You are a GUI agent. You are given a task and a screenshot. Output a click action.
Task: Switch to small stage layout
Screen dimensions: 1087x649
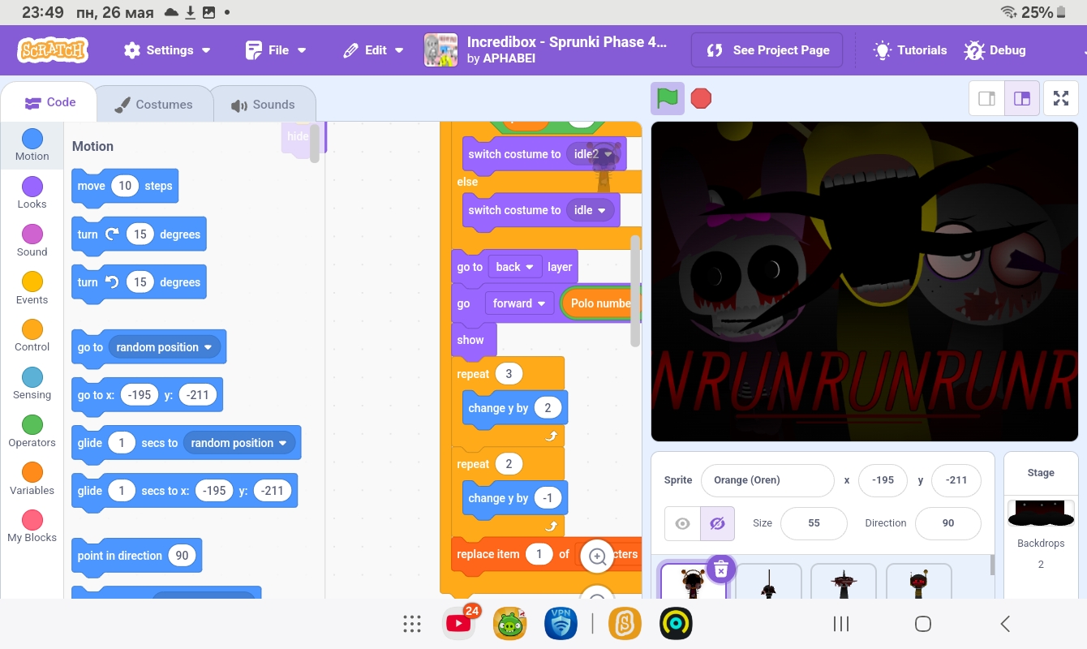(x=987, y=99)
